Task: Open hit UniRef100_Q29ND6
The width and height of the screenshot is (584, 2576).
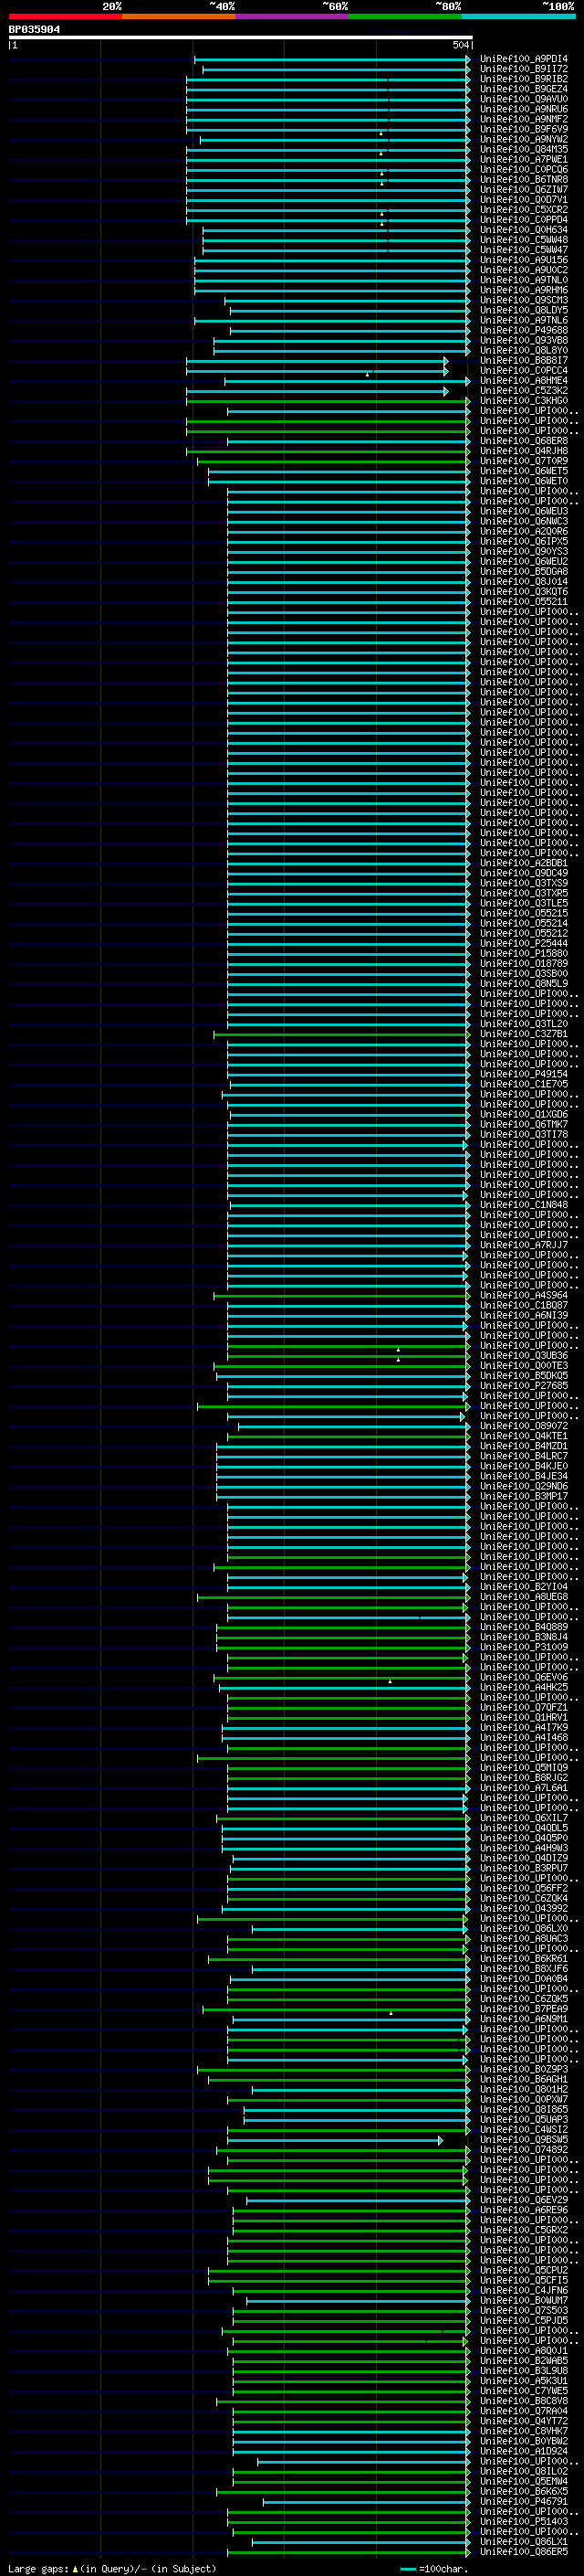Action: (x=523, y=1486)
